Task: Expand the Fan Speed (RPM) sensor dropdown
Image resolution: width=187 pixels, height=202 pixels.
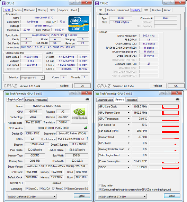Action: click(128, 131)
